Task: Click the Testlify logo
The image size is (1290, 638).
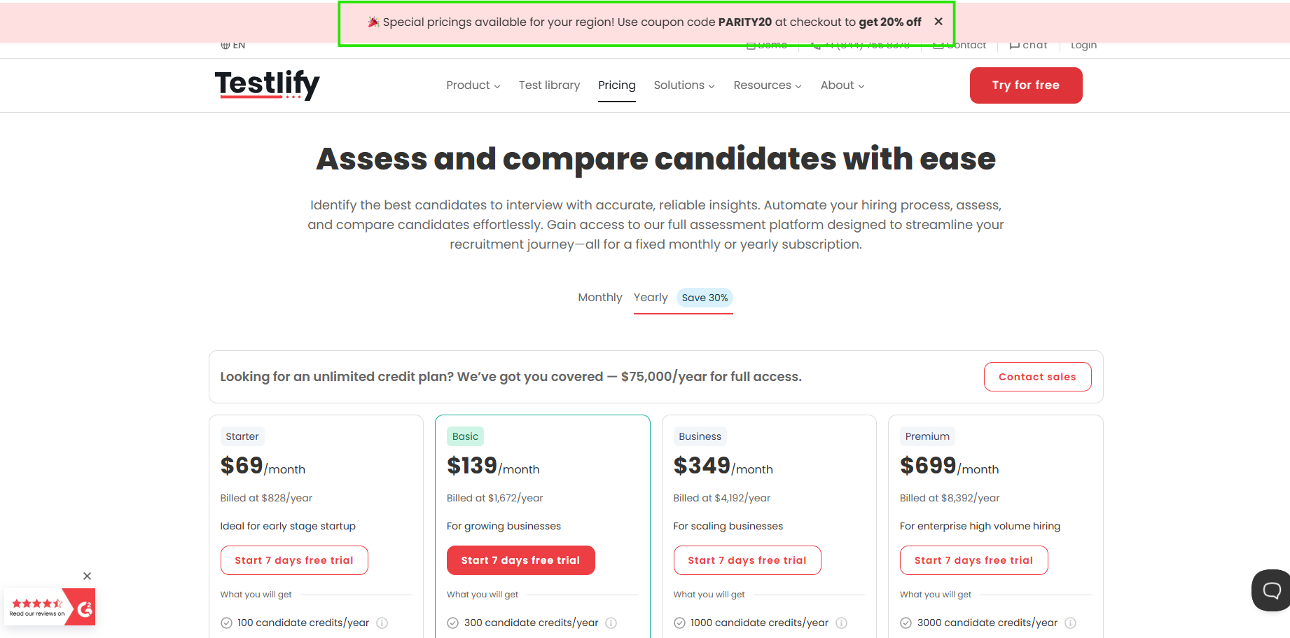Action: [x=267, y=85]
